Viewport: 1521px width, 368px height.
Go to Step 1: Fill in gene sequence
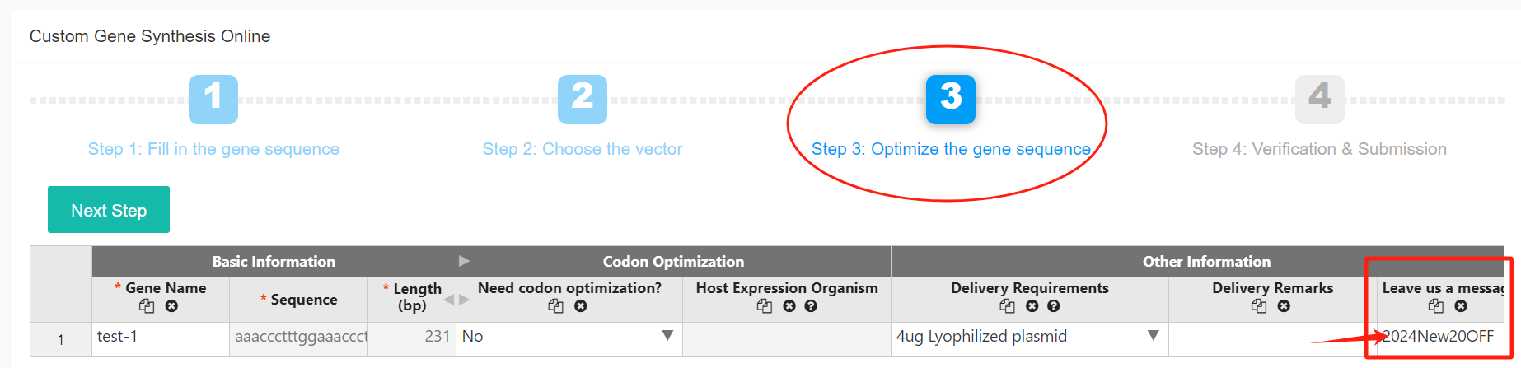click(213, 149)
